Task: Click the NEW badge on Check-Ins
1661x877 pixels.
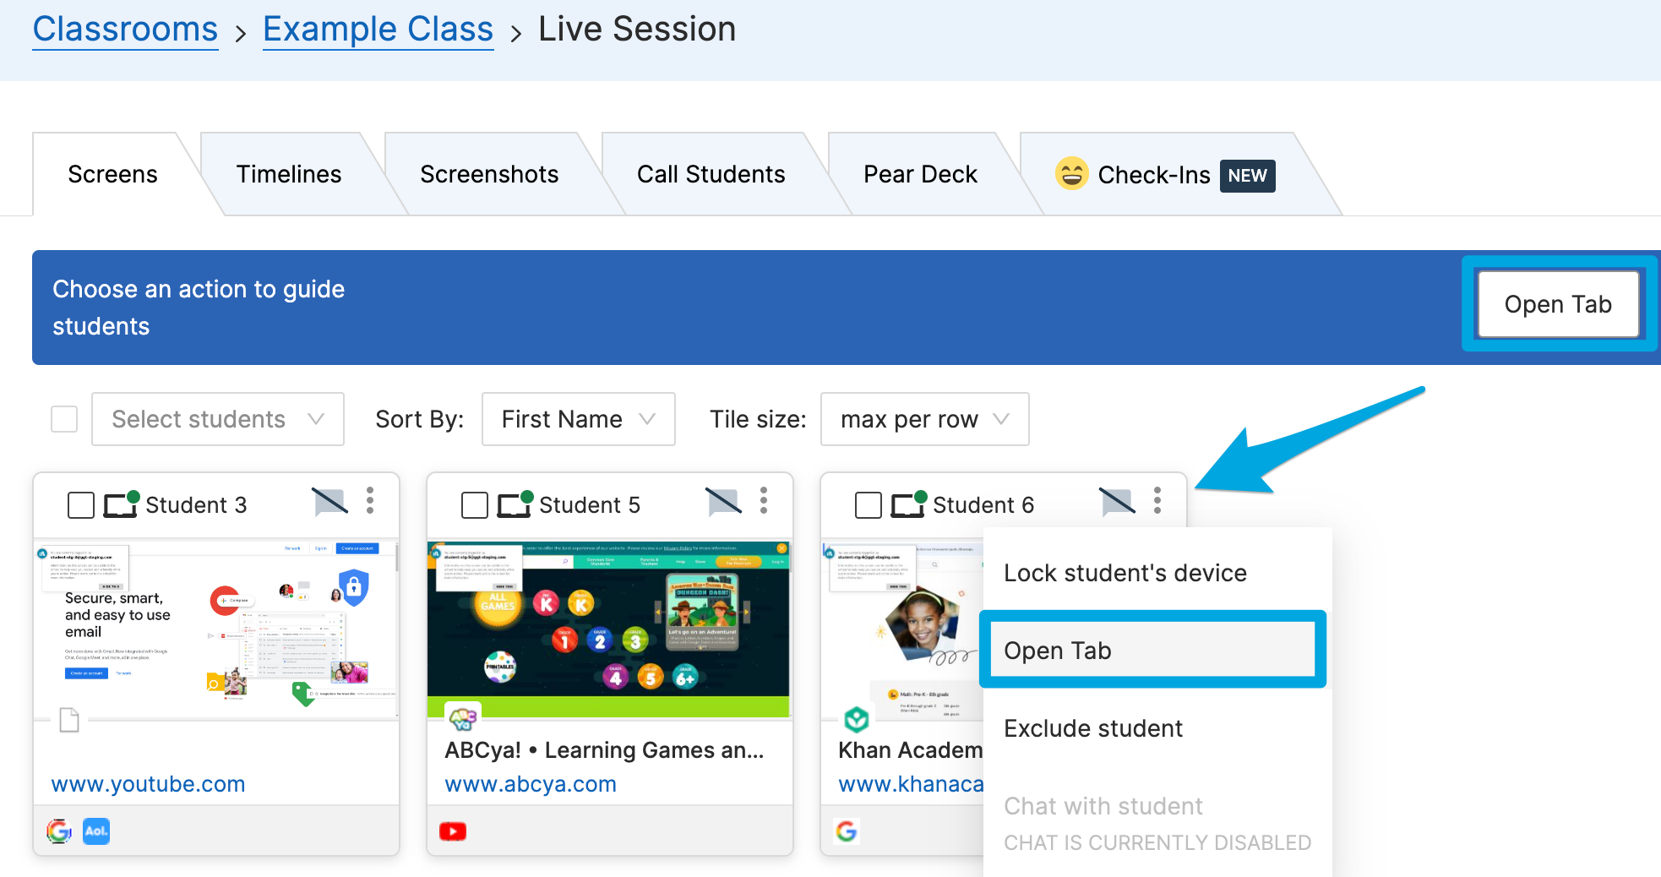Action: click(x=1247, y=176)
